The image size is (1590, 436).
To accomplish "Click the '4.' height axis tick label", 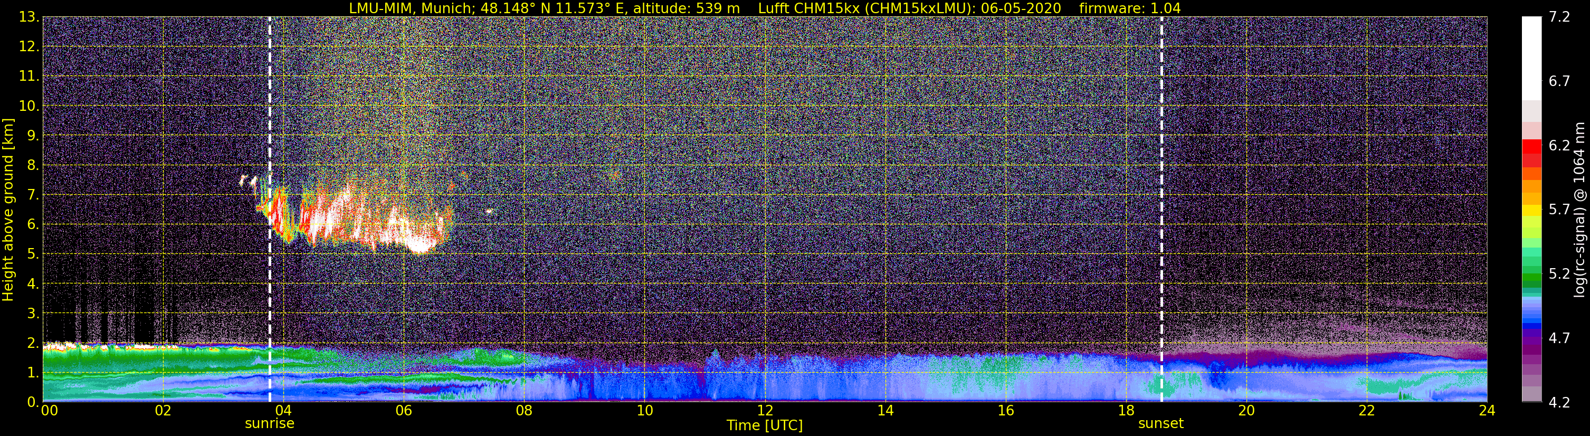I will tap(33, 283).
